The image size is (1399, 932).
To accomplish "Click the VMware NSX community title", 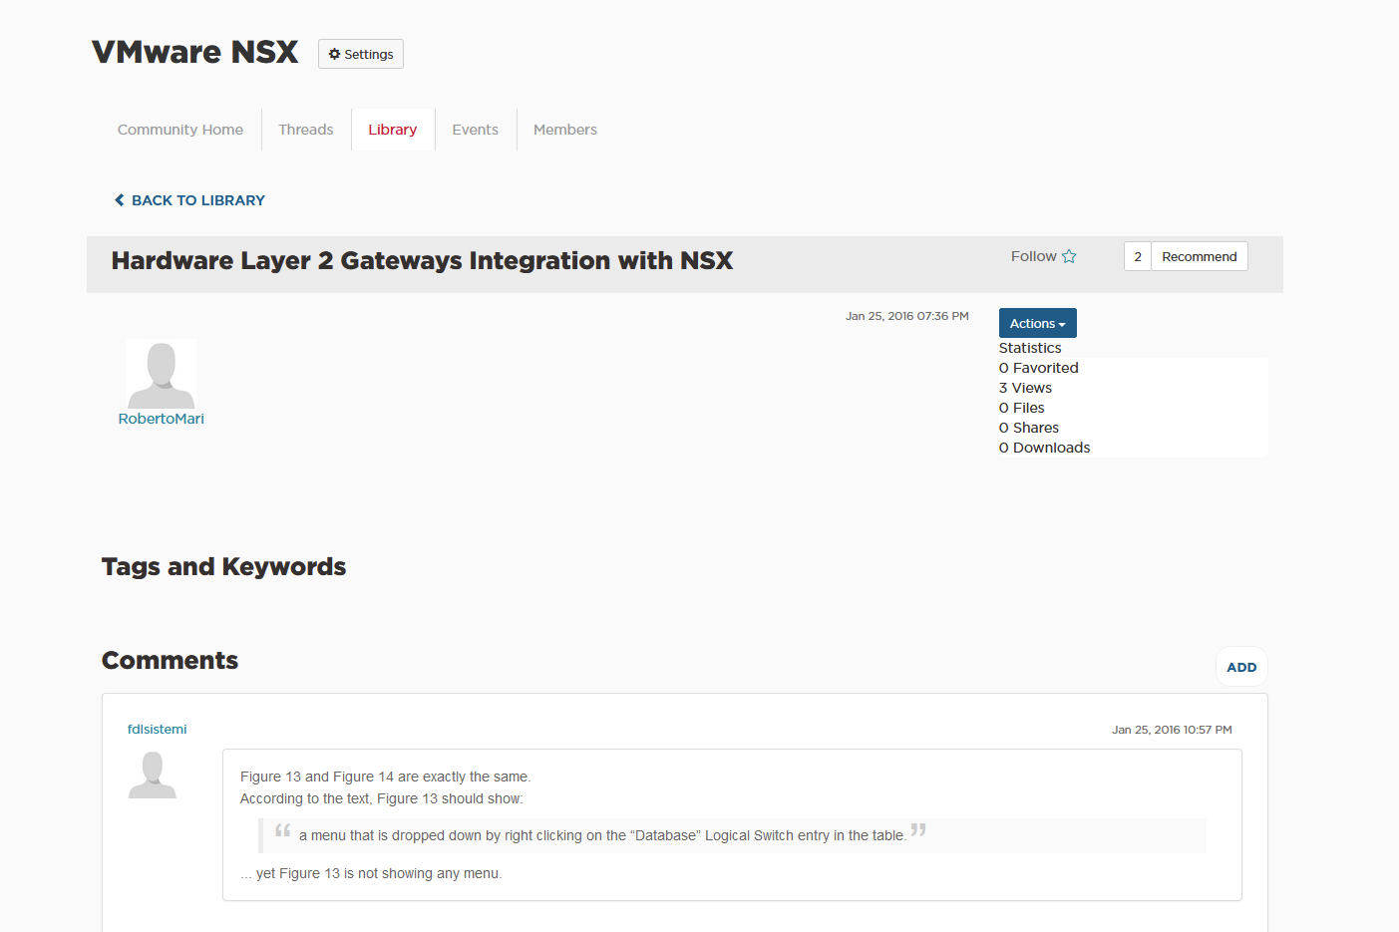I will click(x=195, y=52).
